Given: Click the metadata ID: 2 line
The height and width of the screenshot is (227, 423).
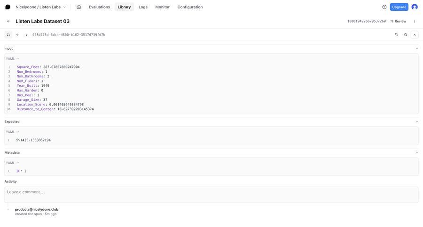Looking at the screenshot, I should coord(21,171).
